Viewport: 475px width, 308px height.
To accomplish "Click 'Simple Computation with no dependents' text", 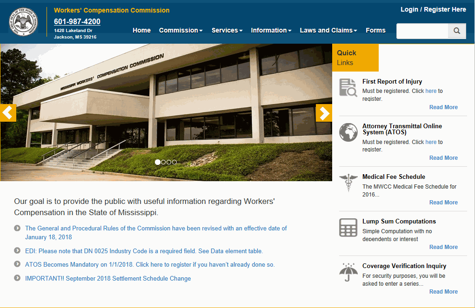I will click(x=397, y=235).
